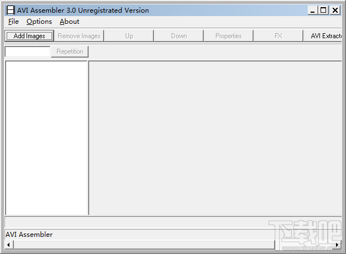Open image Properties
The image size is (346, 254).
point(229,36)
